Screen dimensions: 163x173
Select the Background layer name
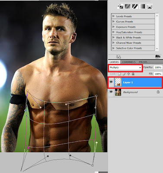130,92
